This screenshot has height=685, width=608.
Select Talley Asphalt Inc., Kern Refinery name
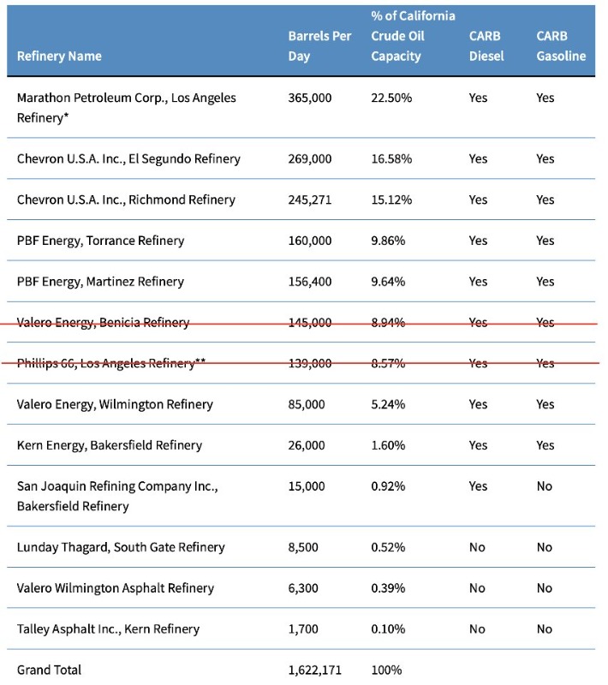click(x=108, y=629)
